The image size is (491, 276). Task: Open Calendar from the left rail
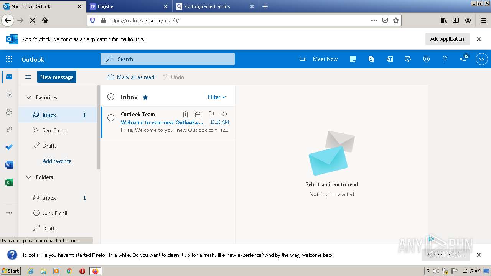(x=9, y=94)
